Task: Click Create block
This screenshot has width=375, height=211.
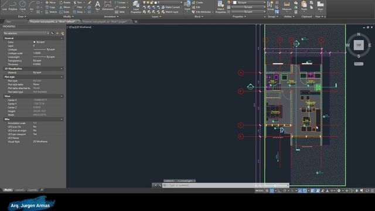Action: click(x=197, y=2)
